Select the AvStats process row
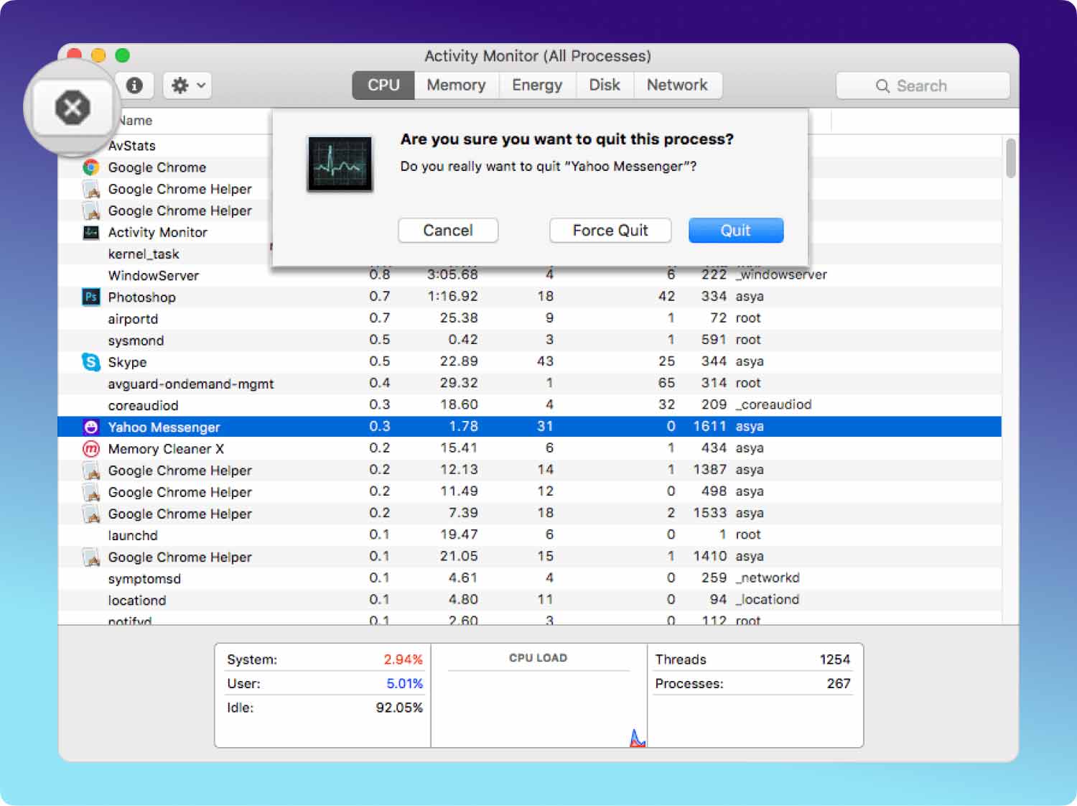This screenshot has width=1077, height=806. (x=131, y=146)
